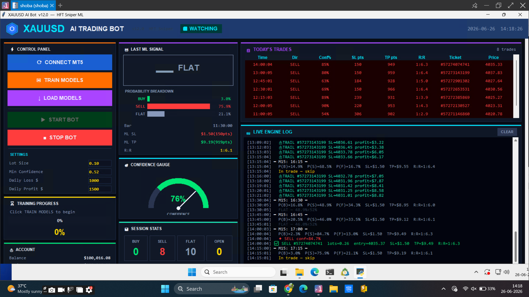Open the Mostly sunny weather widget
The height and width of the screenshot is (297, 529).
coord(25,289)
